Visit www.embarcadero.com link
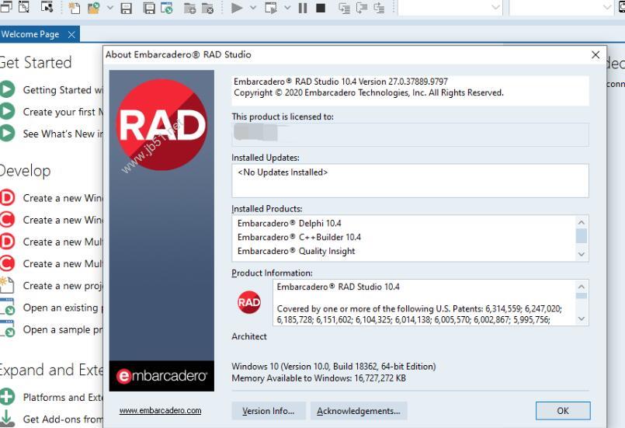Image resolution: width=625 pixels, height=428 pixels. click(x=160, y=410)
